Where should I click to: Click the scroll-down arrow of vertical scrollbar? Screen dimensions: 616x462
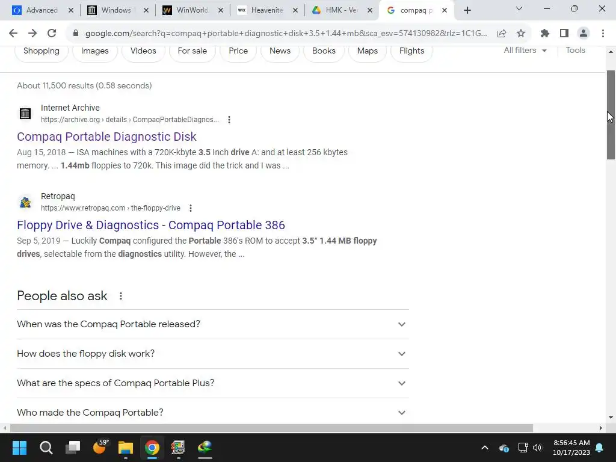[611, 417]
